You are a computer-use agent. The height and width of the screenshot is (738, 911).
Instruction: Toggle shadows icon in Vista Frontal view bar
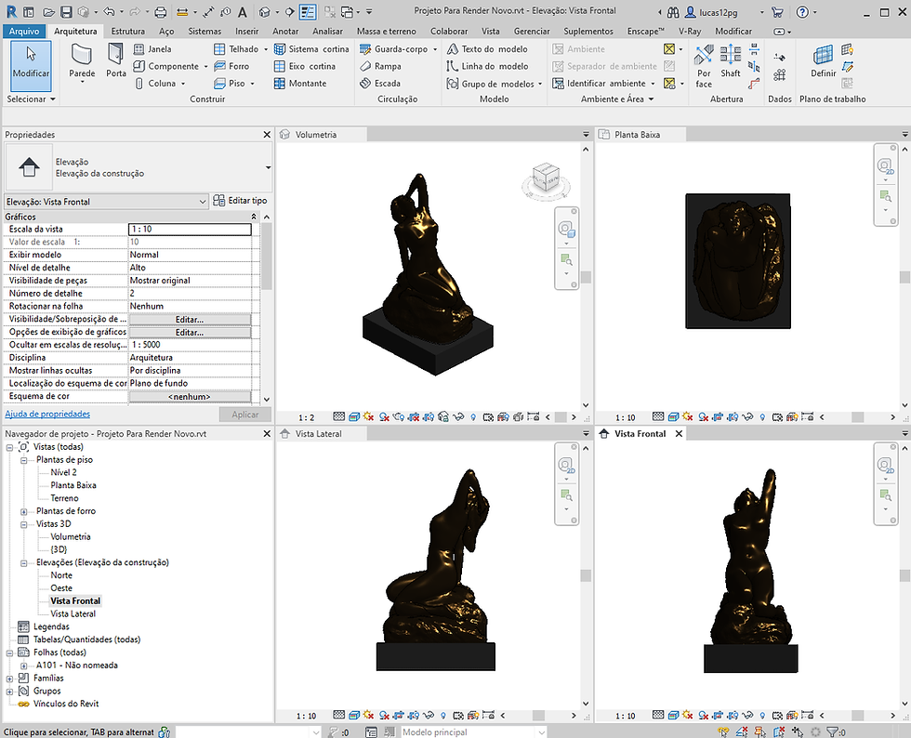[704, 716]
